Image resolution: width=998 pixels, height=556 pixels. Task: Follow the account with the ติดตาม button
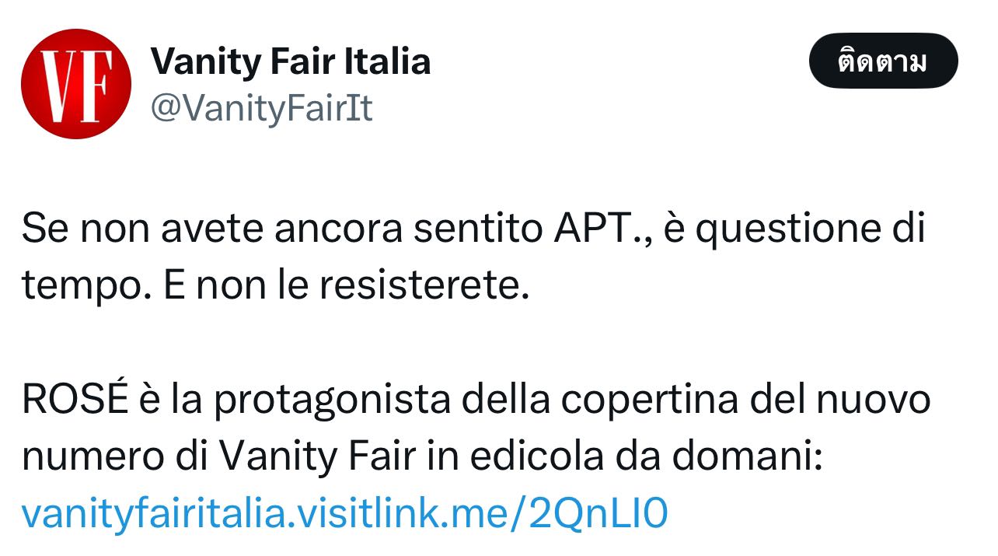[884, 61]
